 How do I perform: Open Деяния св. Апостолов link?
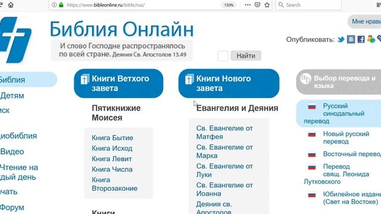(x=214, y=207)
